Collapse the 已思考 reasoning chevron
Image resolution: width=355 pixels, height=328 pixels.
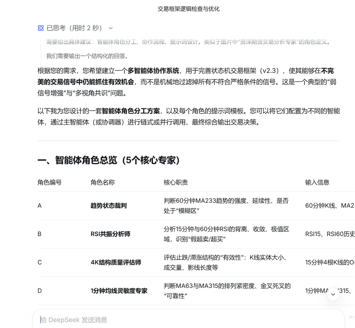click(111, 28)
